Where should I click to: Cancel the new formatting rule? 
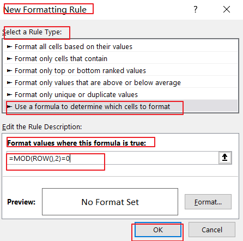(212, 230)
